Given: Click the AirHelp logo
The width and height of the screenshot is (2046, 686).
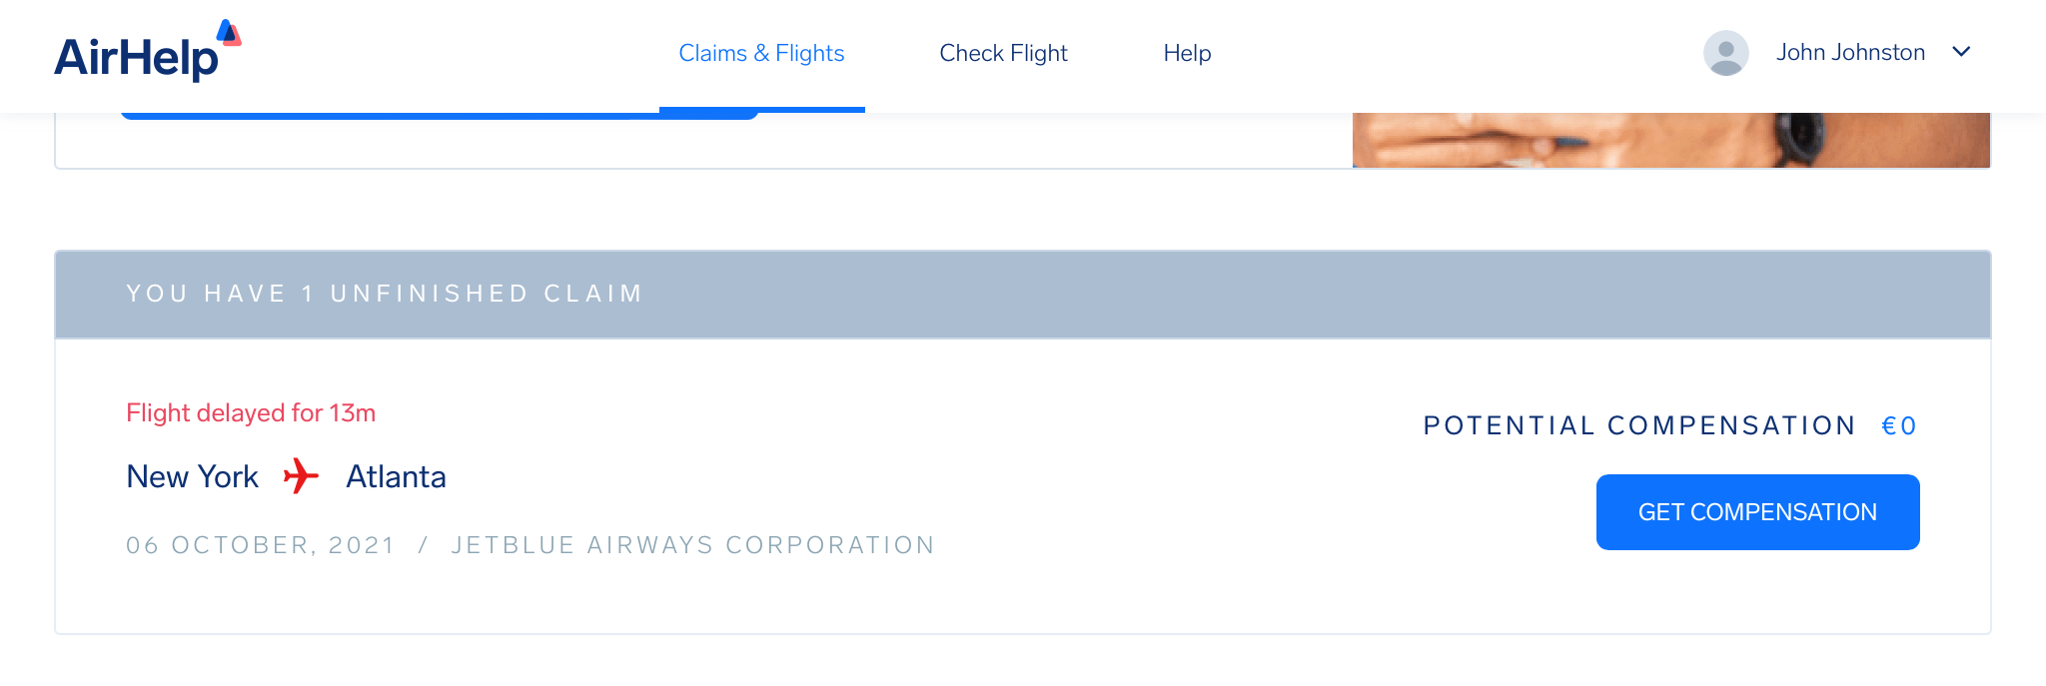Looking at the screenshot, I should click(136, 56).
